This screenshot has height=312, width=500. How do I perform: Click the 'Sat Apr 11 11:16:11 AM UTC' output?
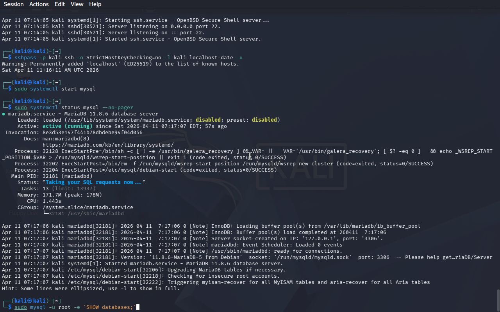[x=50, y=70]
